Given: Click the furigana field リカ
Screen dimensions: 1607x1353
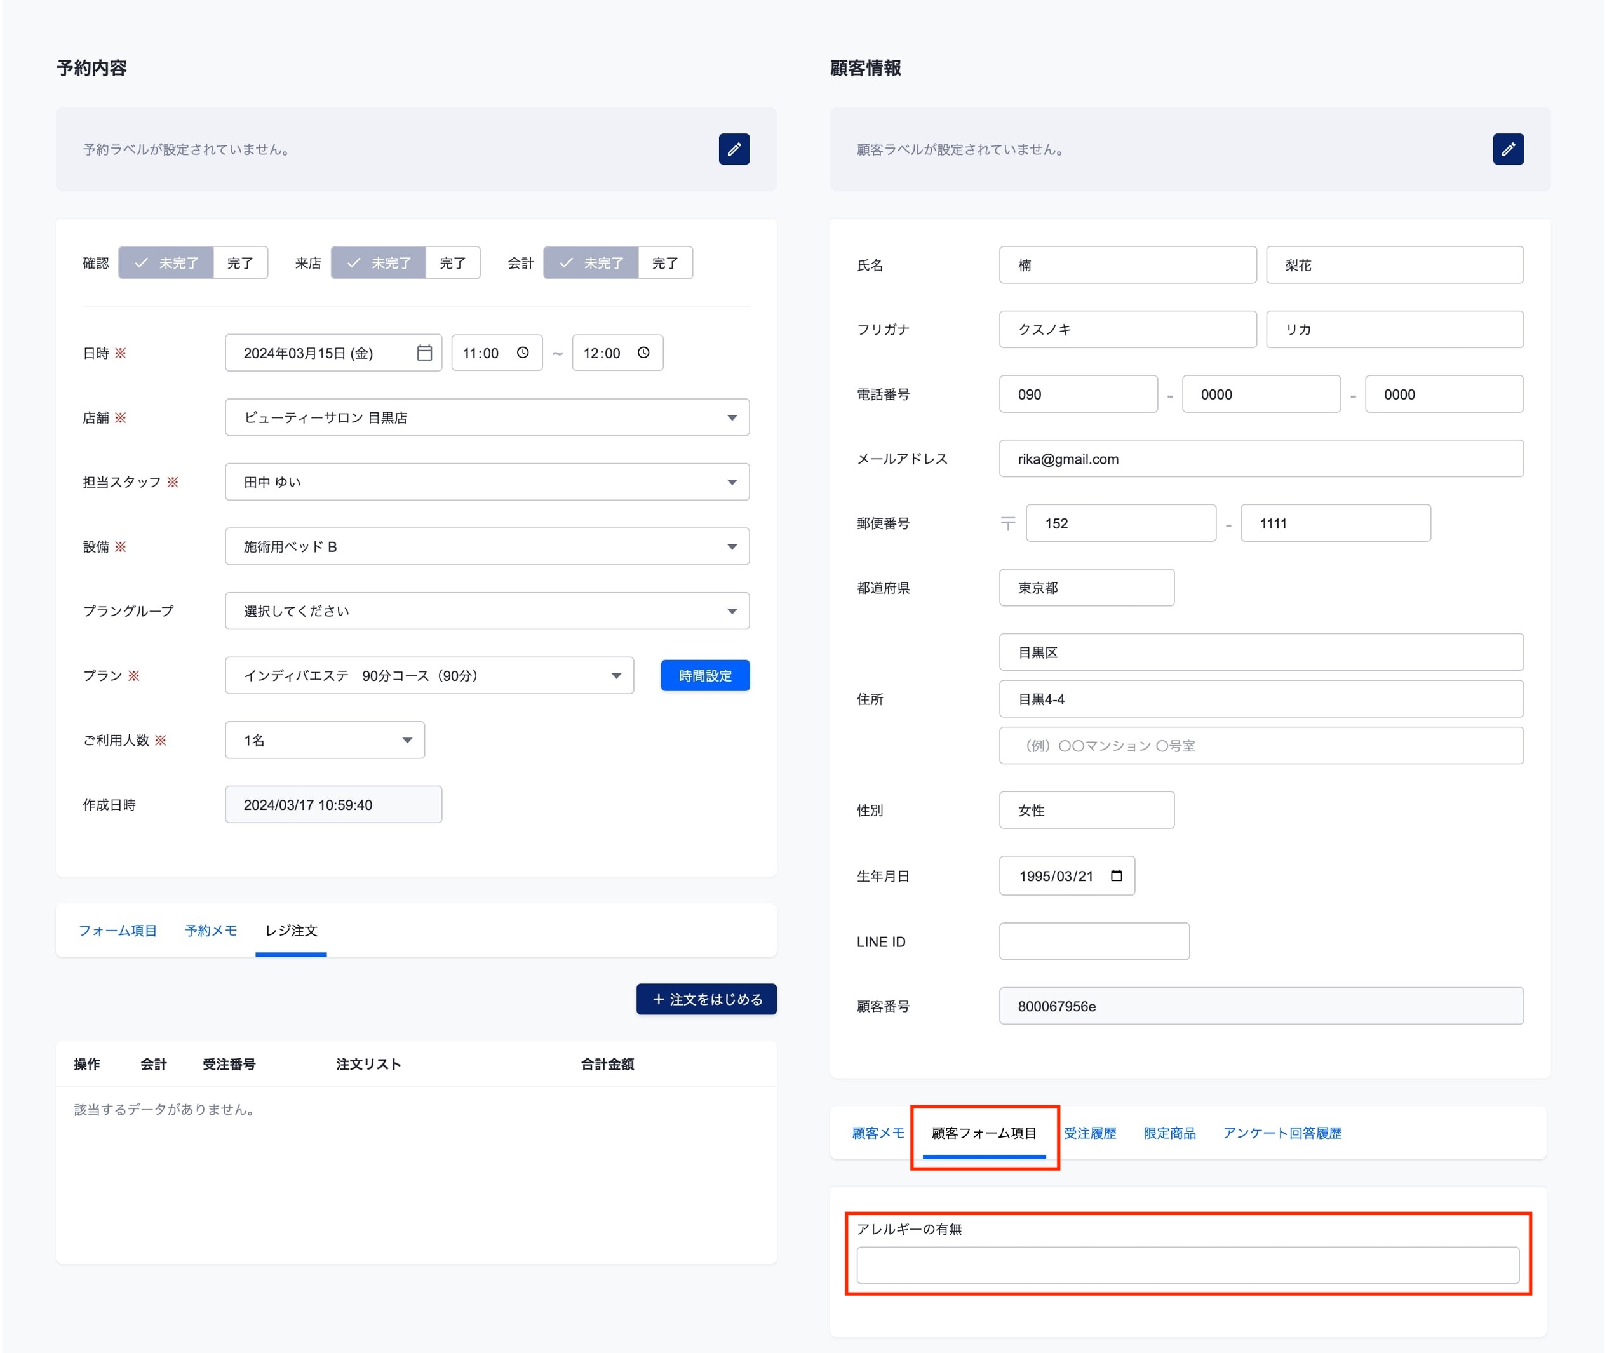Looking at the screenshot, I should point(1394,329).
